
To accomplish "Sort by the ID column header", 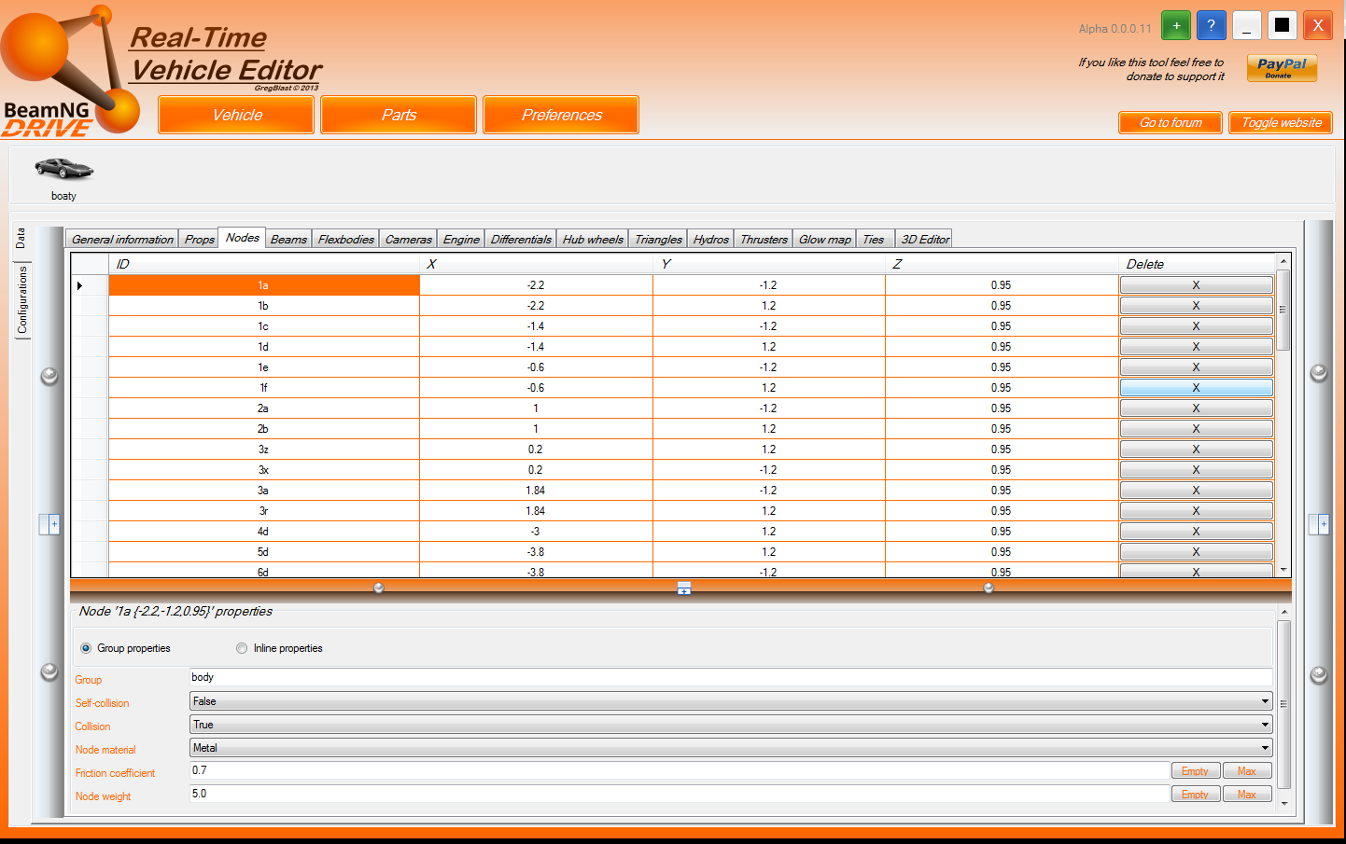I will pos(264,264).
